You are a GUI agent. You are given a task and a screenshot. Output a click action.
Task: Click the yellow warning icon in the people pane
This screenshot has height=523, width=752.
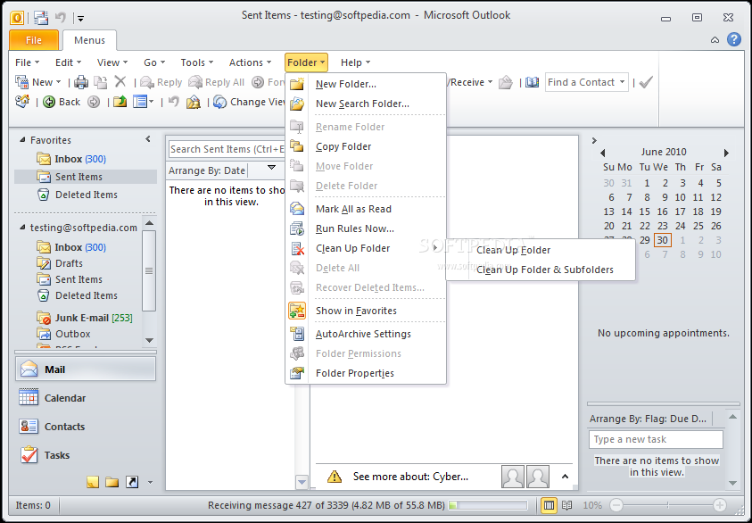pyautogui.click(x=335, y=477)
